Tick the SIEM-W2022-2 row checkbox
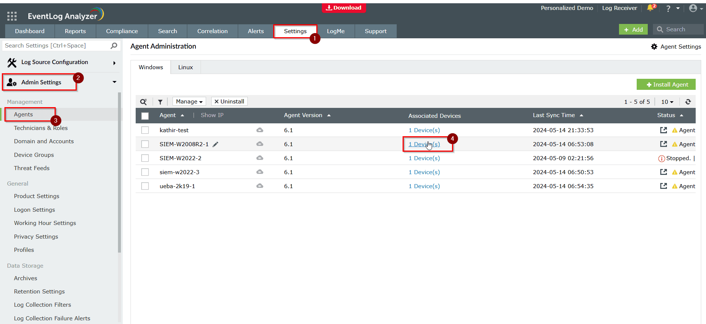The width and height of the screenshot is (706, 324). coord(145,158)
